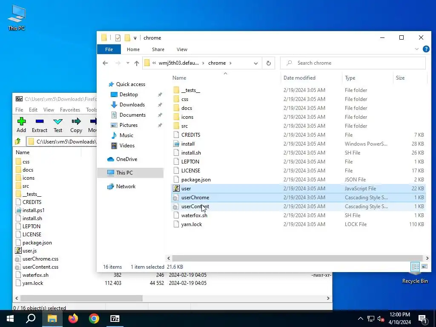Select user.js in the 7-Zip list
Viewport: 436px width, 327px height.
[x=29, y=250]
